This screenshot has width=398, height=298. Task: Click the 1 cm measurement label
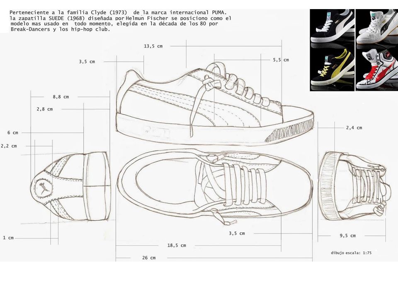coord(8,238)
